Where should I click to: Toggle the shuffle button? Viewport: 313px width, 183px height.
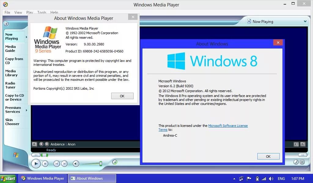pyautogui.click(x=115, y=162)
